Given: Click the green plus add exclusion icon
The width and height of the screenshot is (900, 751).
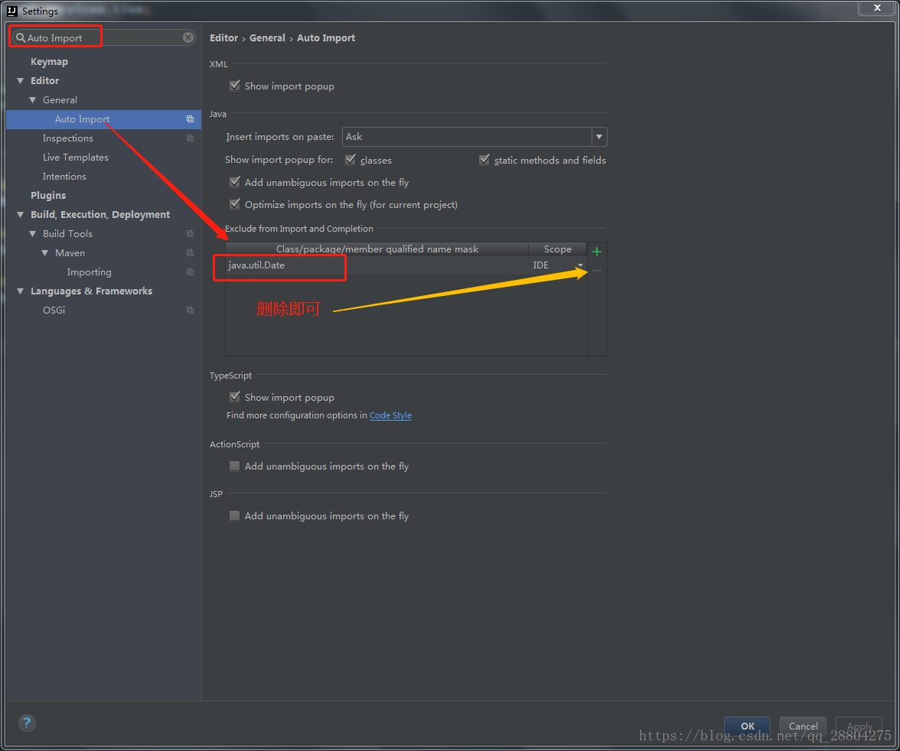Looking at the screenshot, I should [x=597, y=252].
